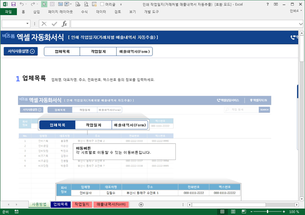Click the vertical scroll up arrow
Screen dimensions: 305x215
point(301,33)
